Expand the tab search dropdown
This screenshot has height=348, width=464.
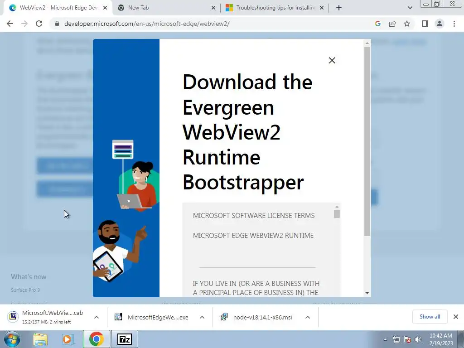pos(410,8)
